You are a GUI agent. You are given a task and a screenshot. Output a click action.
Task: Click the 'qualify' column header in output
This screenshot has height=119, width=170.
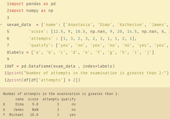click(68, 99)
